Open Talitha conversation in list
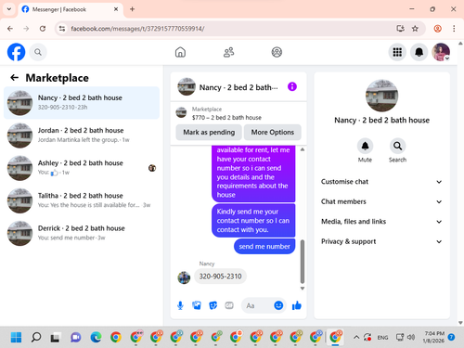Image resolution: width=464 pixels, height=348 pixels. (x=82, y=200)
